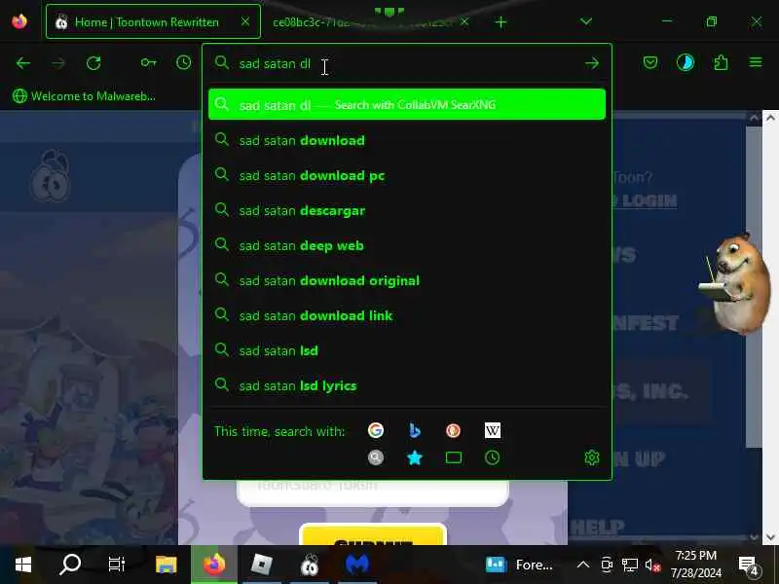Reload the page with the refresh icon
The image size is (779, 584).
93,63
